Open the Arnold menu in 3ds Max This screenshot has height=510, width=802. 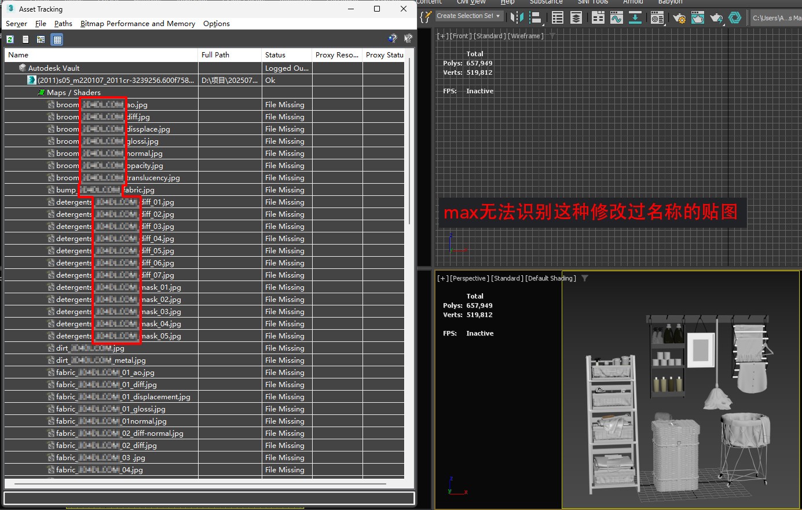point(633,2)
